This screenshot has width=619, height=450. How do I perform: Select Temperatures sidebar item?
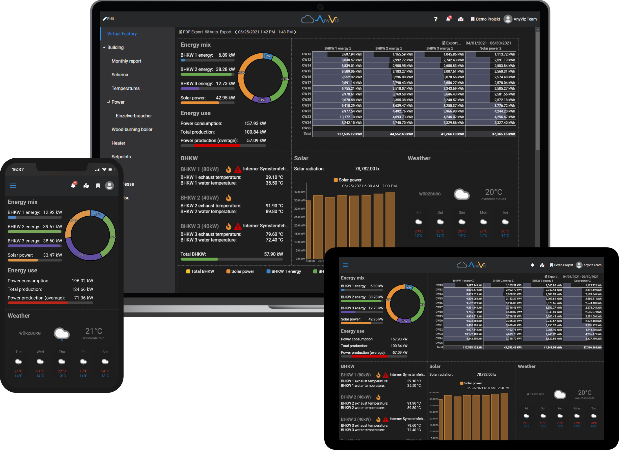click(x=125, y=88)
